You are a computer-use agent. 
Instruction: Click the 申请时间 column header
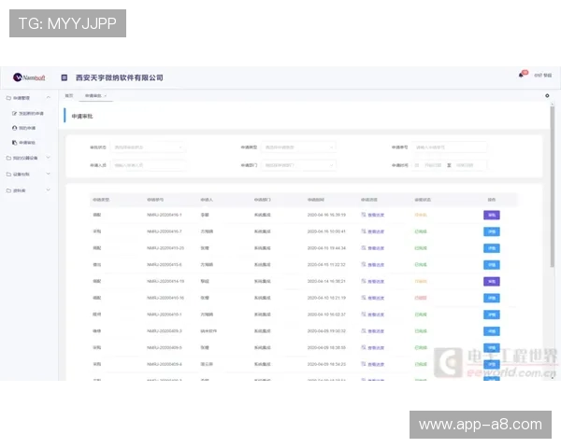pos(316,200)
